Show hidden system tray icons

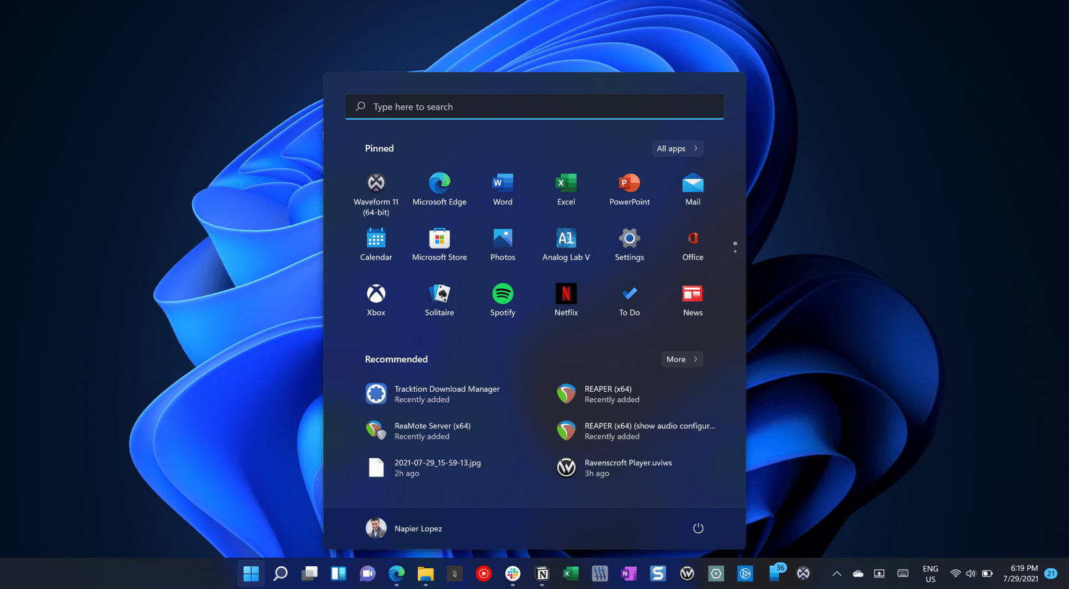click(x=837, y=573)
